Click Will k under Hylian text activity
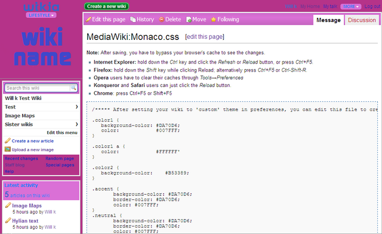The width and height of the screenshot is (382, 234). (50, 227)
